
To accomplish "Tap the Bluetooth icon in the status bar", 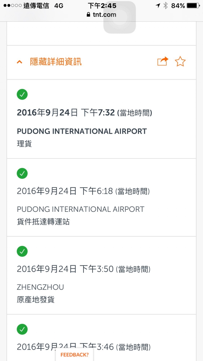I will 166,5.
